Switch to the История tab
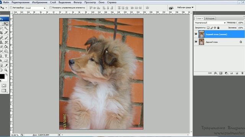The image size is (245, 137). [210, 18]
